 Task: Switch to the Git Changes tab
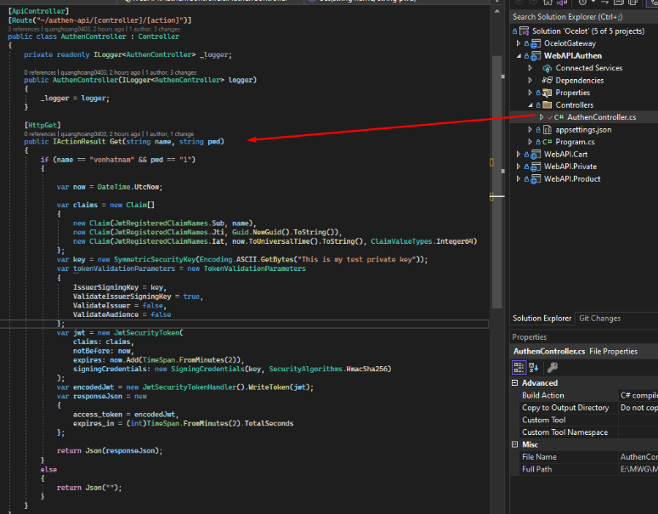click(x=599, y=319)
